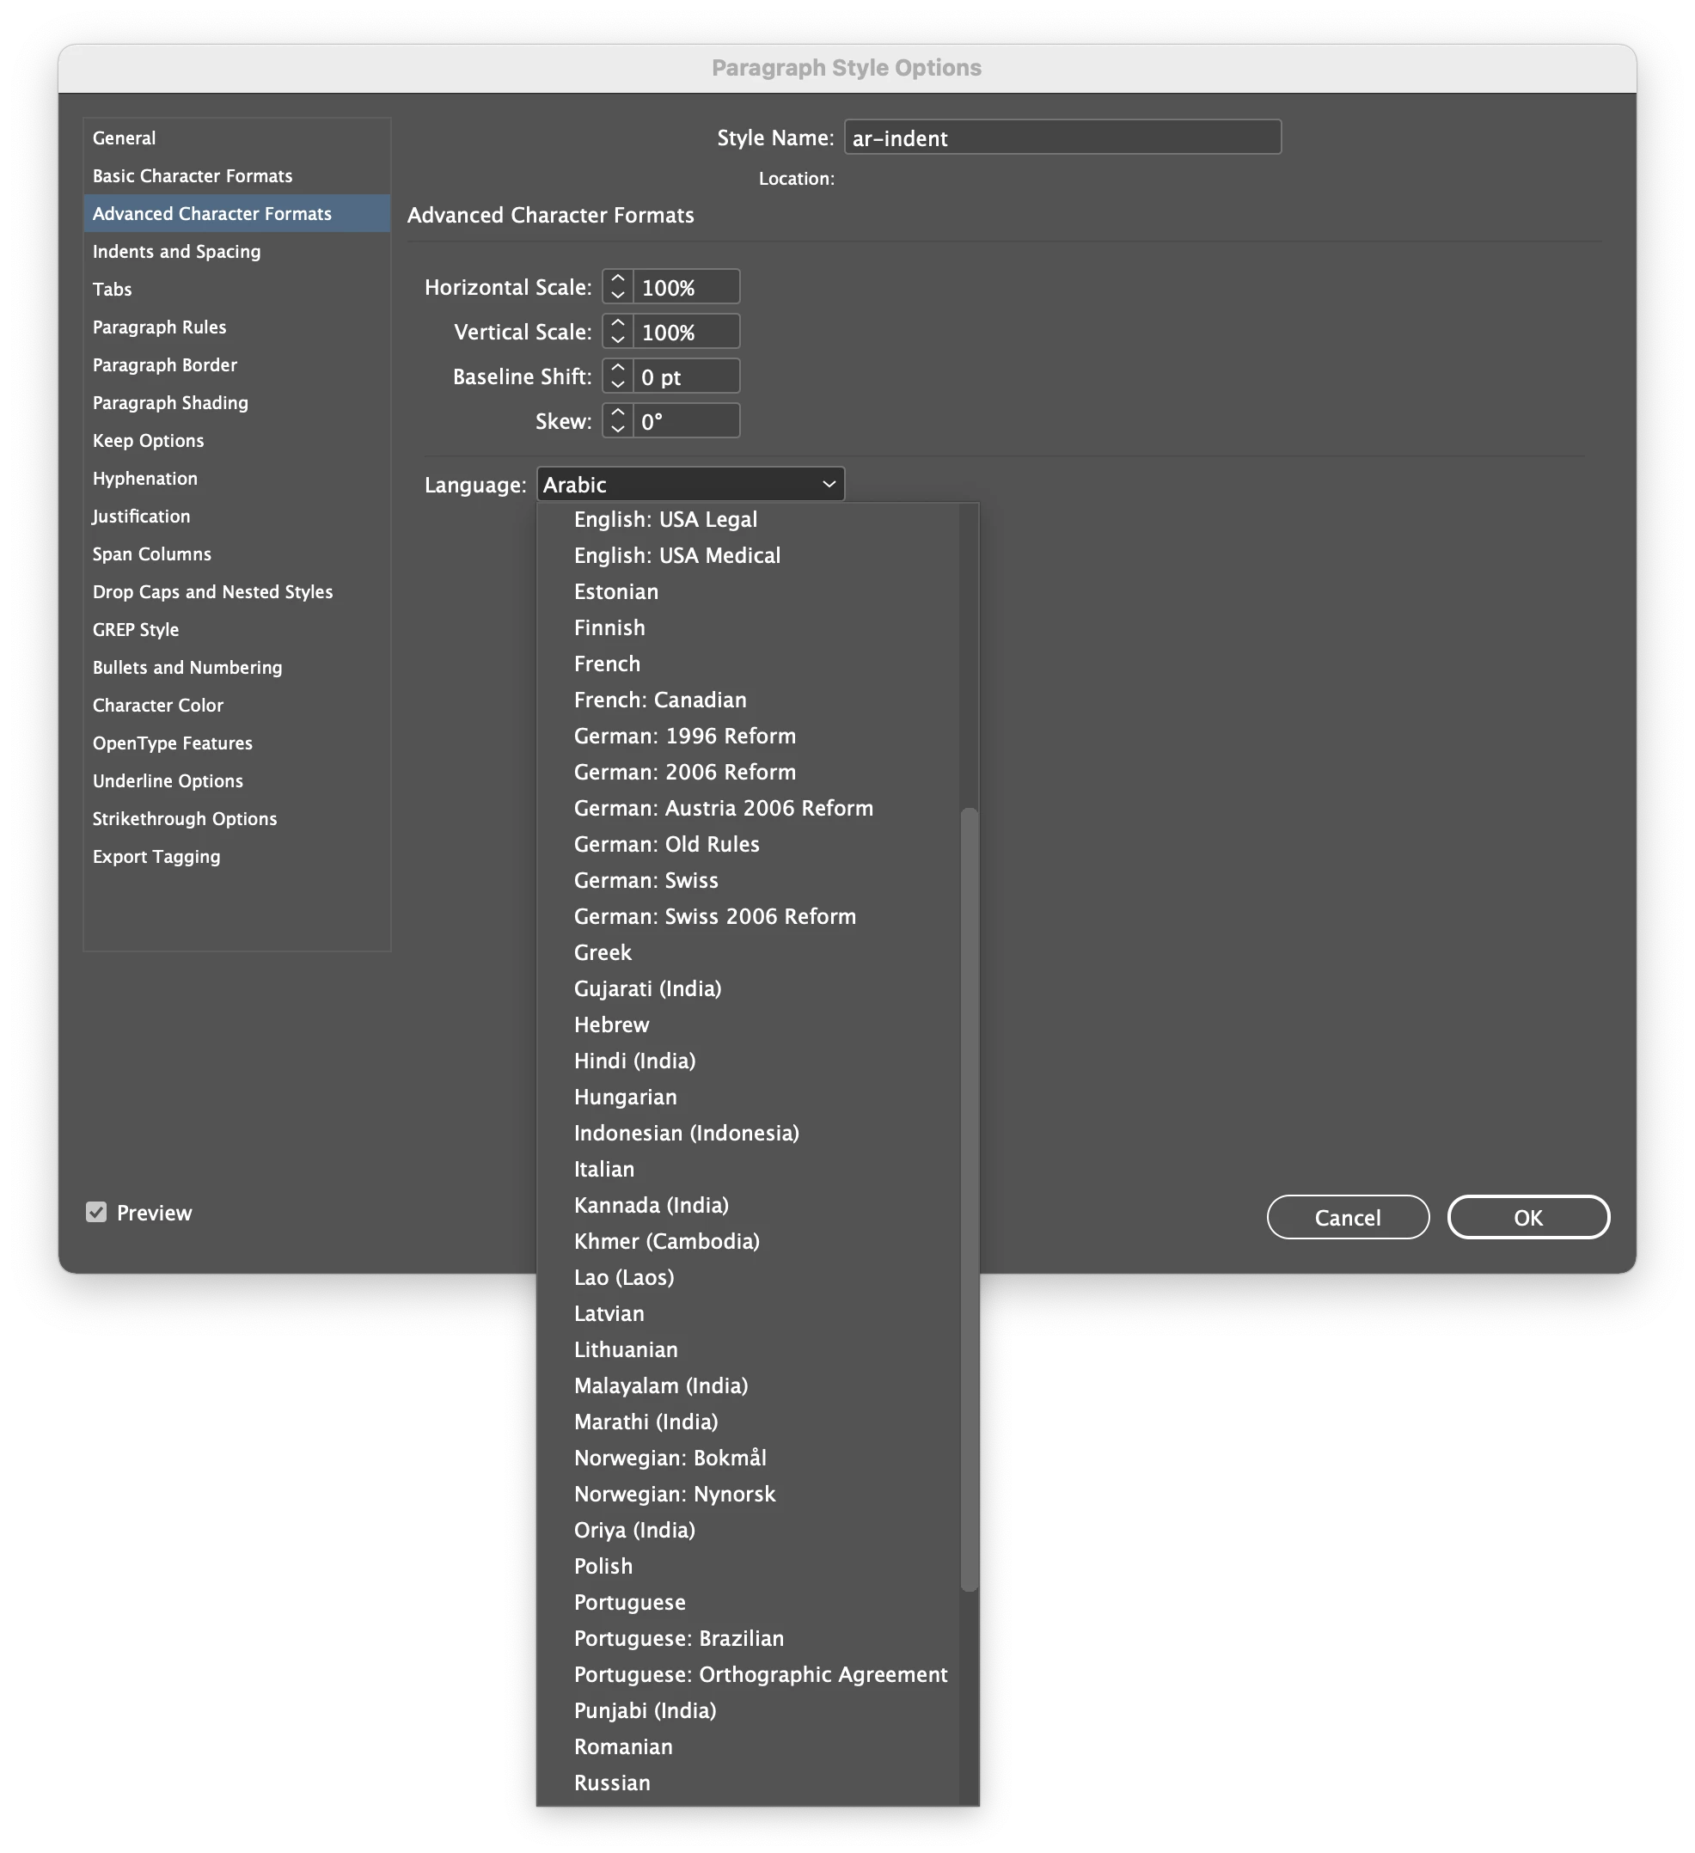Click the Skew value field
Screen dimensions: 1695x1853
point(686,422)
